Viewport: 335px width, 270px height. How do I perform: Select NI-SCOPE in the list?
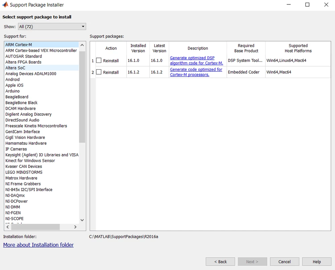(42, 219)
